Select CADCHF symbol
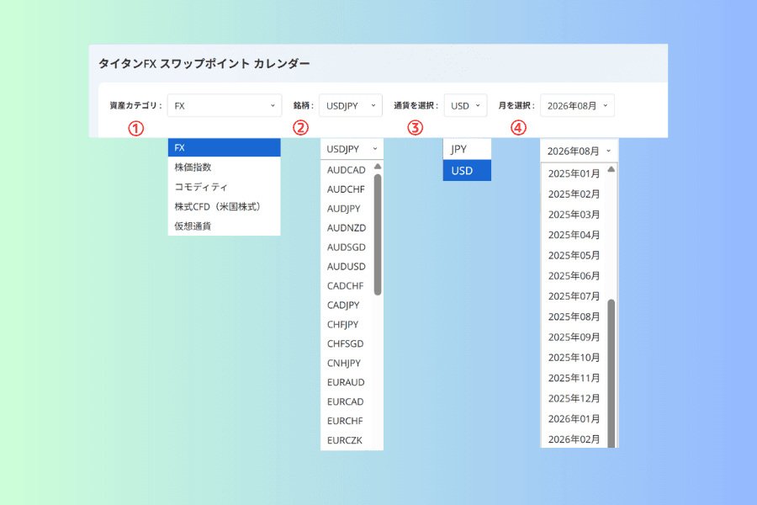This screenshot has height=505, width=757. pyautogui.click(x=347, y=285)
